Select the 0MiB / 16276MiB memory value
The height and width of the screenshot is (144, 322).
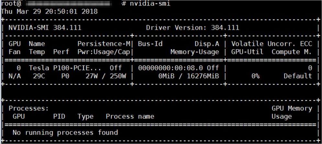point(189,76)
